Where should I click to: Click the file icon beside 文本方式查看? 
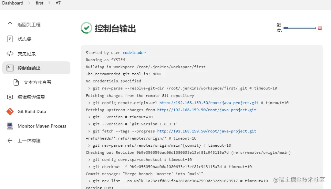coord(16,82)
